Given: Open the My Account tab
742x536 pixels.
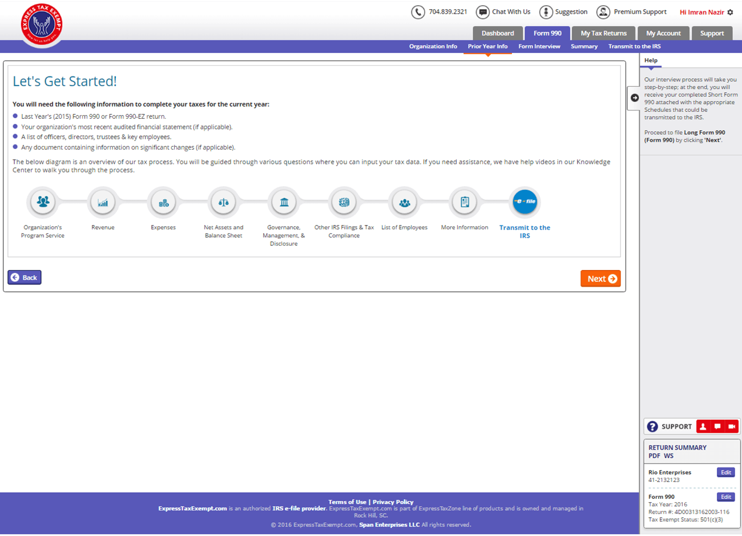Looking at the screenshot, I should (663, 33).
